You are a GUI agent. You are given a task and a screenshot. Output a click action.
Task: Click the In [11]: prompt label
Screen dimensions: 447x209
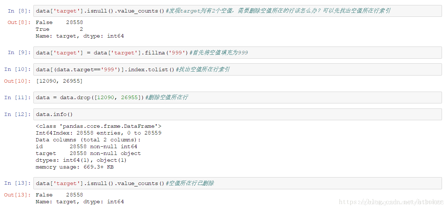(x=18, y=97)
